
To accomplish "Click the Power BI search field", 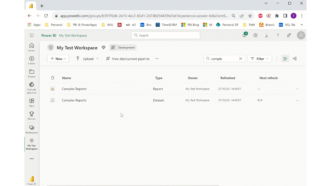I will pos(166,35).
